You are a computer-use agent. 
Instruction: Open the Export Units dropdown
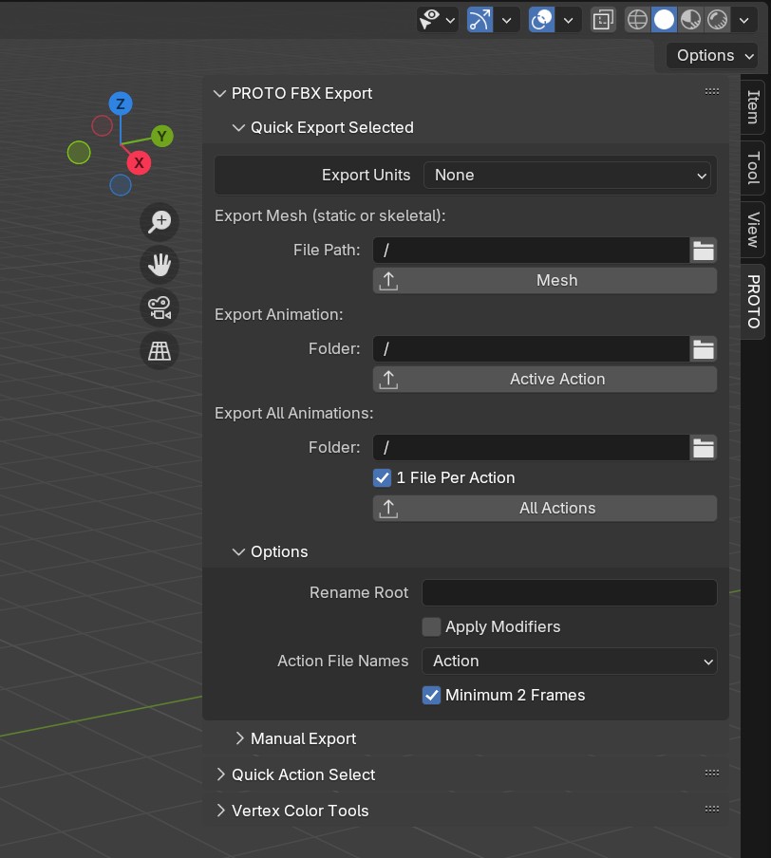tap(570, 175)
